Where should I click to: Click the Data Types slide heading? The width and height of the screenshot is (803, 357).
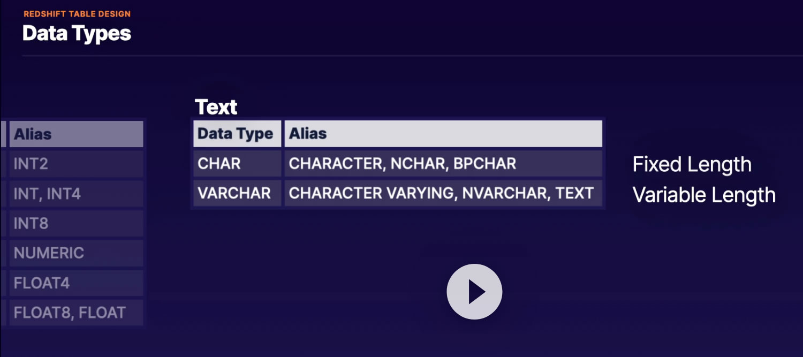point(77,33)
